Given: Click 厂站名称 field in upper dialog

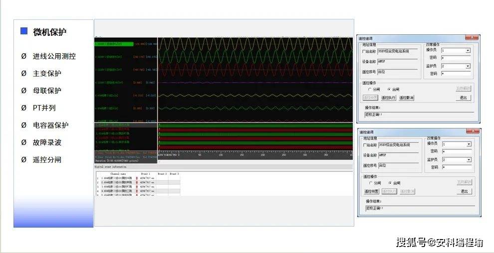Looking at the screenshot, I should pos(398,51).
